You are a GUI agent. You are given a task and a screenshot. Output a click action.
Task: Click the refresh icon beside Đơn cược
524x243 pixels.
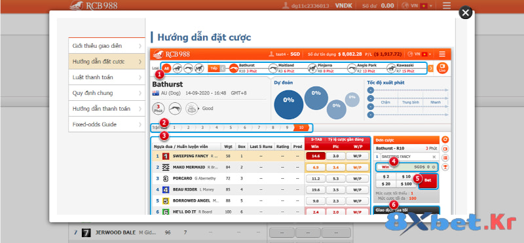pyautogui.click(x=445, y=140)
